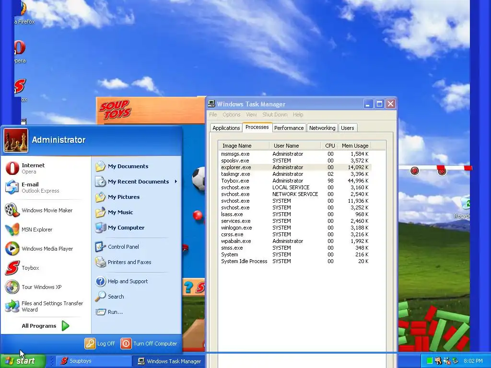This screenshot has height=368, width=491.
Task: Click Windows Task Manager taskbar button
Action: (x=169, y=361)
